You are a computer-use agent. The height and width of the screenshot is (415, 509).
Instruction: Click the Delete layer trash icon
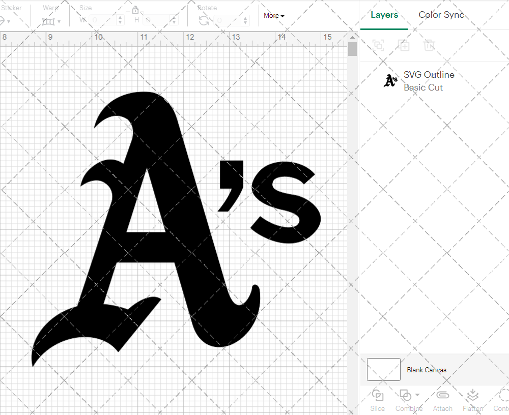click(x=429, y=45)
